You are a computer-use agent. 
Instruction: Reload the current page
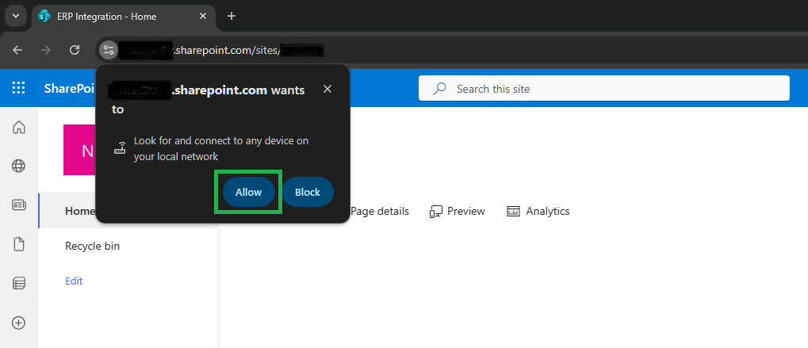75,50
